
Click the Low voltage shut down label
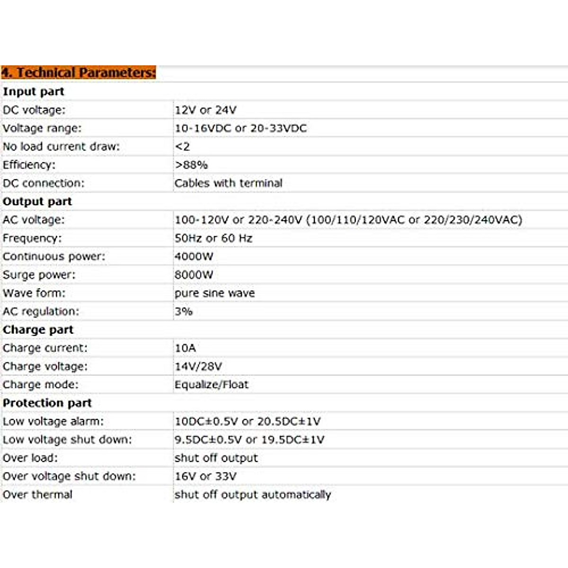[67, 440]
